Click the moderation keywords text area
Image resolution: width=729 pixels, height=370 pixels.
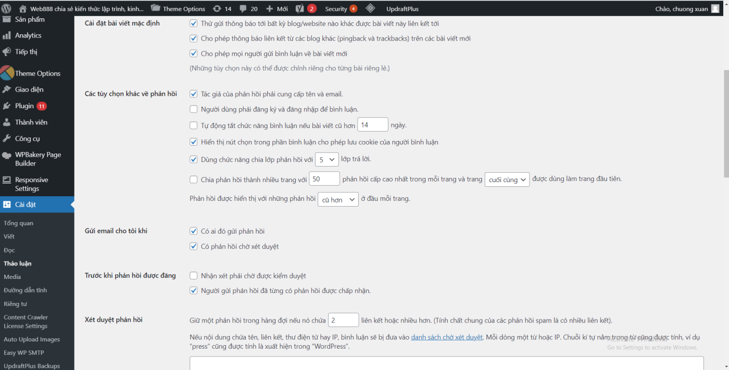(x=447, y=363)
